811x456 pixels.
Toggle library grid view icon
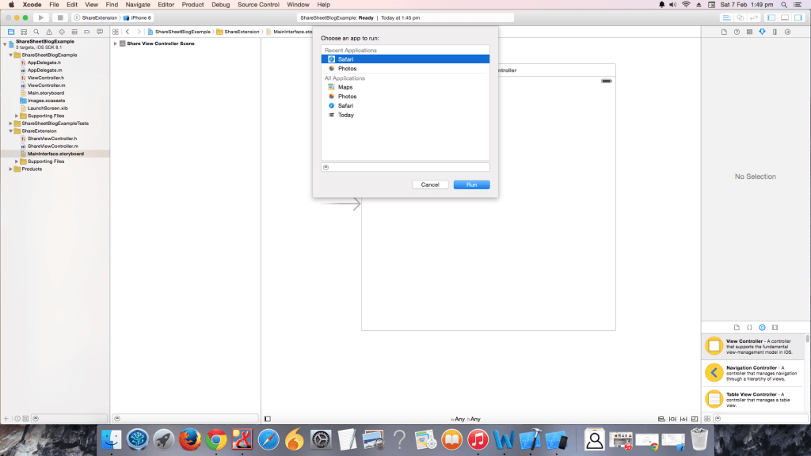click(707, 419)
